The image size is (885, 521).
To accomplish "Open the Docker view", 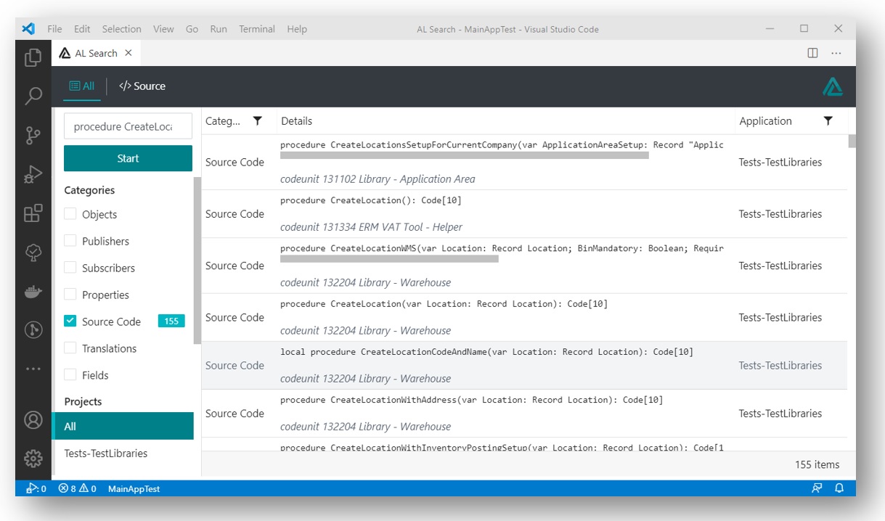I will click(x=33, y=291).
